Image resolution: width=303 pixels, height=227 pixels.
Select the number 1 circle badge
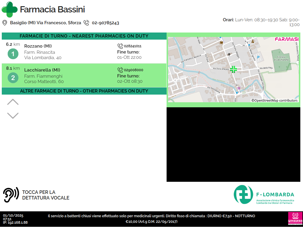13,54
